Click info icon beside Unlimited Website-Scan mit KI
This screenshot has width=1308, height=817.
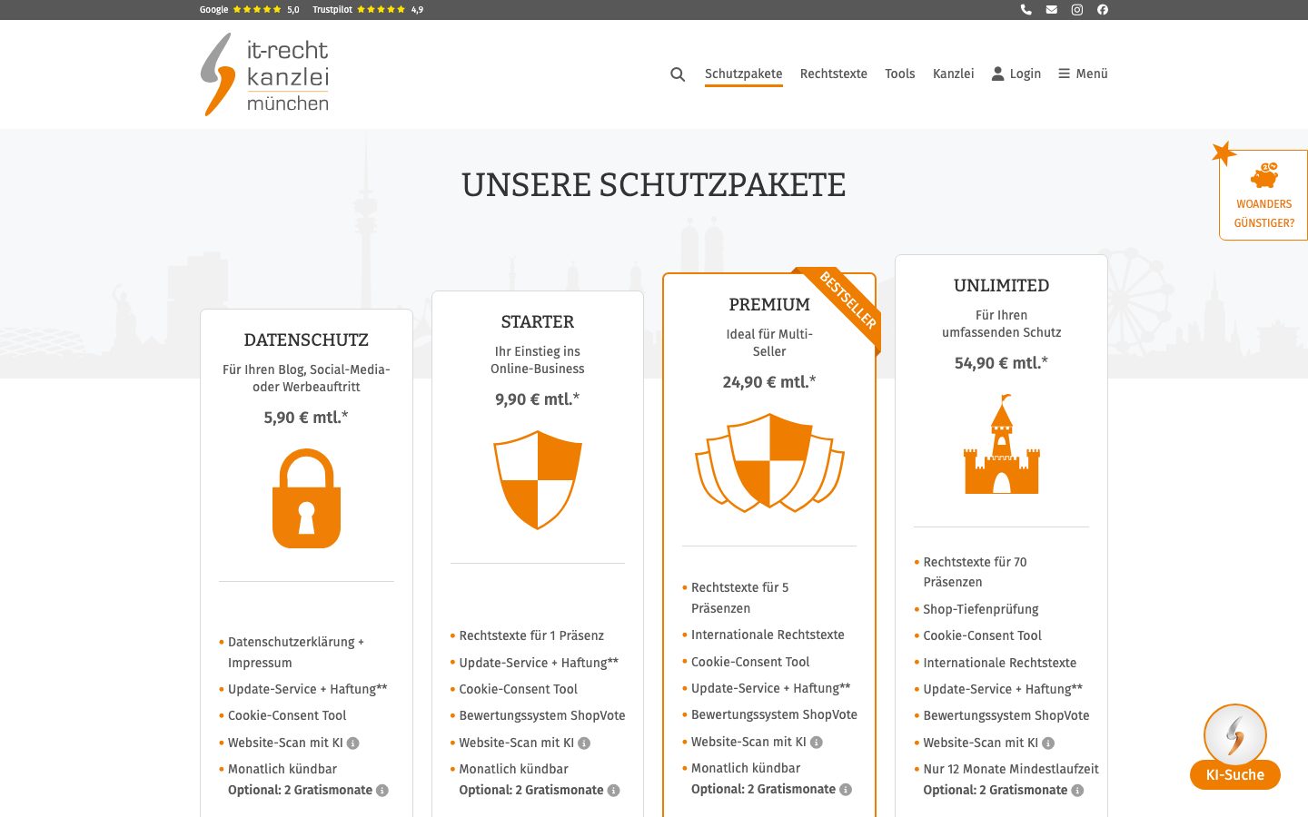click(x=1048, y=743)
